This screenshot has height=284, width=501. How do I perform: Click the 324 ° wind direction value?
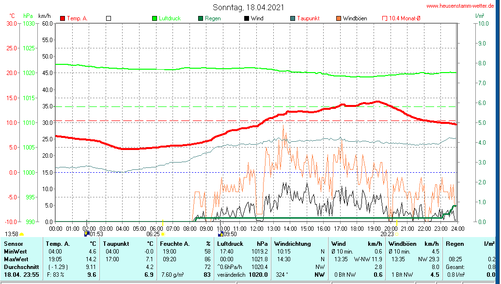[x=281, y=274]
